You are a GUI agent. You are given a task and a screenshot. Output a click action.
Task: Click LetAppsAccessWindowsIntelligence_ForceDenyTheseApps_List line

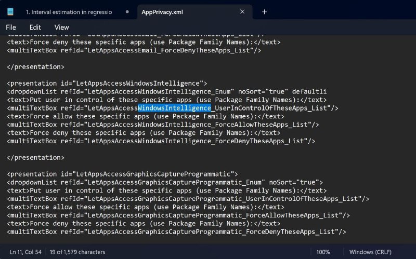tap(161, 141)
